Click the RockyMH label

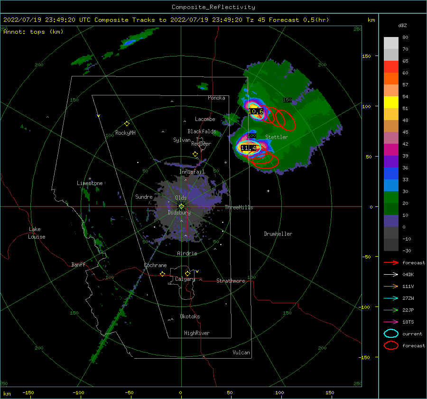[x=125, y=133]
